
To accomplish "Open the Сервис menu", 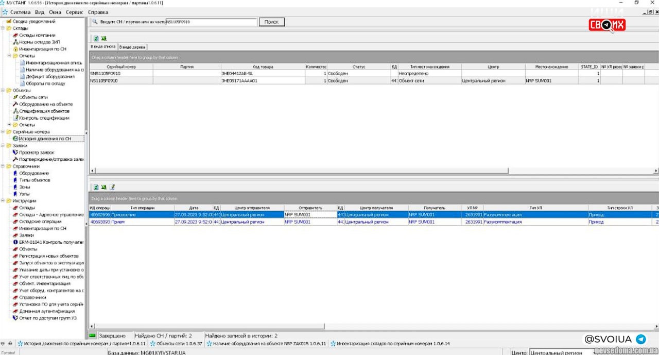I will pyautogui.click(x=74, y=12).
